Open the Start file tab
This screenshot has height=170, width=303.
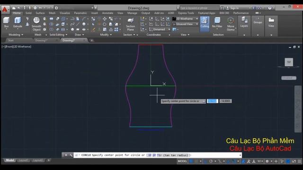click(10, 40)
